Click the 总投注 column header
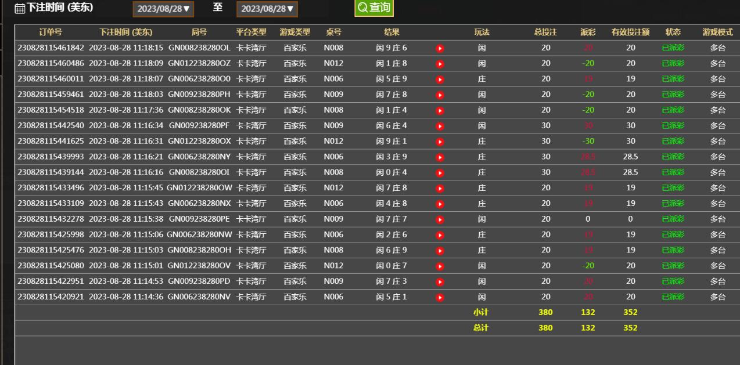Viewport: 740px width, 365px height. pyautogui.click(x=545, y=32)
